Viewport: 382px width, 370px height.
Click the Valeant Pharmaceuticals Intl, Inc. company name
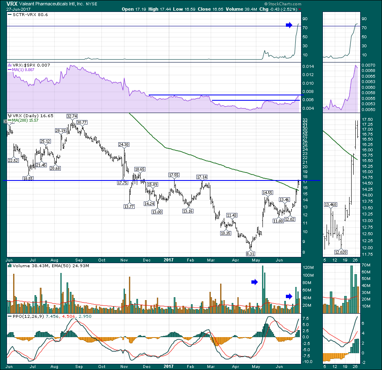[x=52, y=4]
